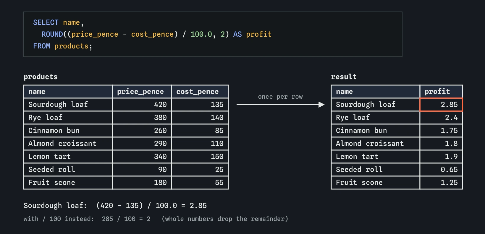Click the profit column header in result
Screen dimensions: 485x234
coord(441,92)
